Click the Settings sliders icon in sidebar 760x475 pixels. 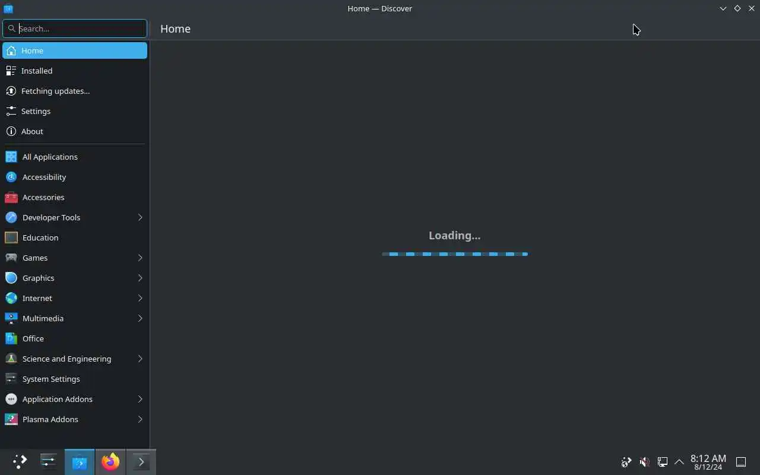11,111
